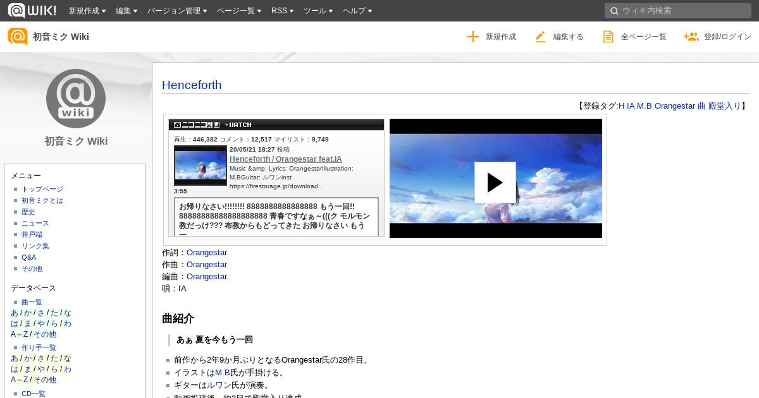Image resolution: width=759 pixels, height=398 pixels.
Task: Open the 初音ミク Wiki sidebar title link
Action: pyautogui.click(x=76, y=141)
